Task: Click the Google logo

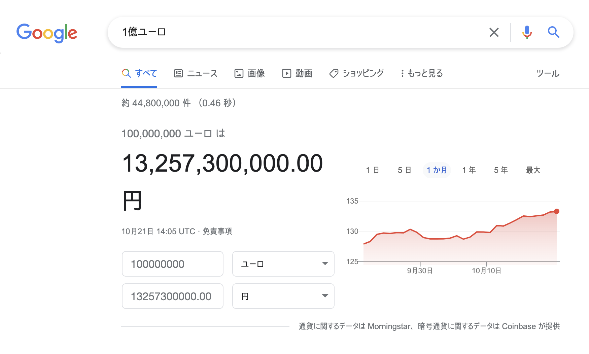Action: [47, 33]
